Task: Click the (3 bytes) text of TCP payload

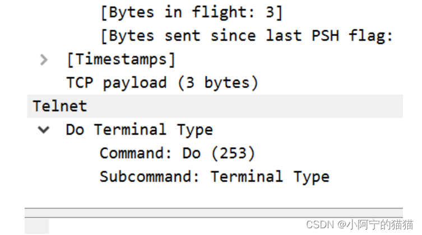Action: coord(218,83)
